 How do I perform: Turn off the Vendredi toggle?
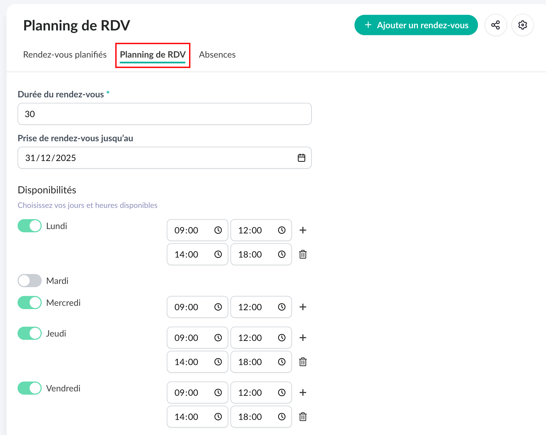(x=30, y=388)
